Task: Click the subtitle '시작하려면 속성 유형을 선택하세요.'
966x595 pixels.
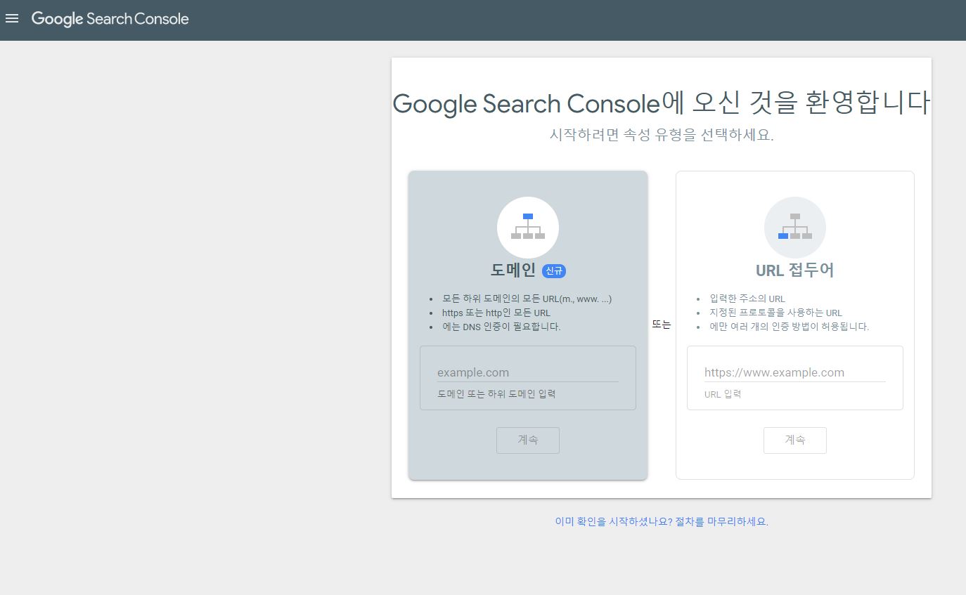Action: [x=662, y=135]
